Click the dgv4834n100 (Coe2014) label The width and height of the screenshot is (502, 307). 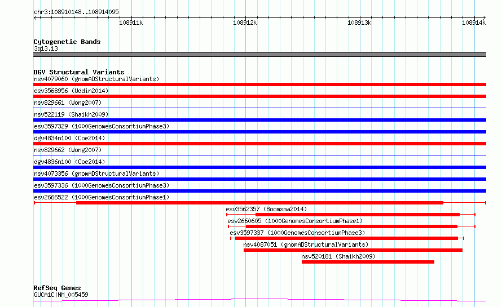[x=69, y=138]
